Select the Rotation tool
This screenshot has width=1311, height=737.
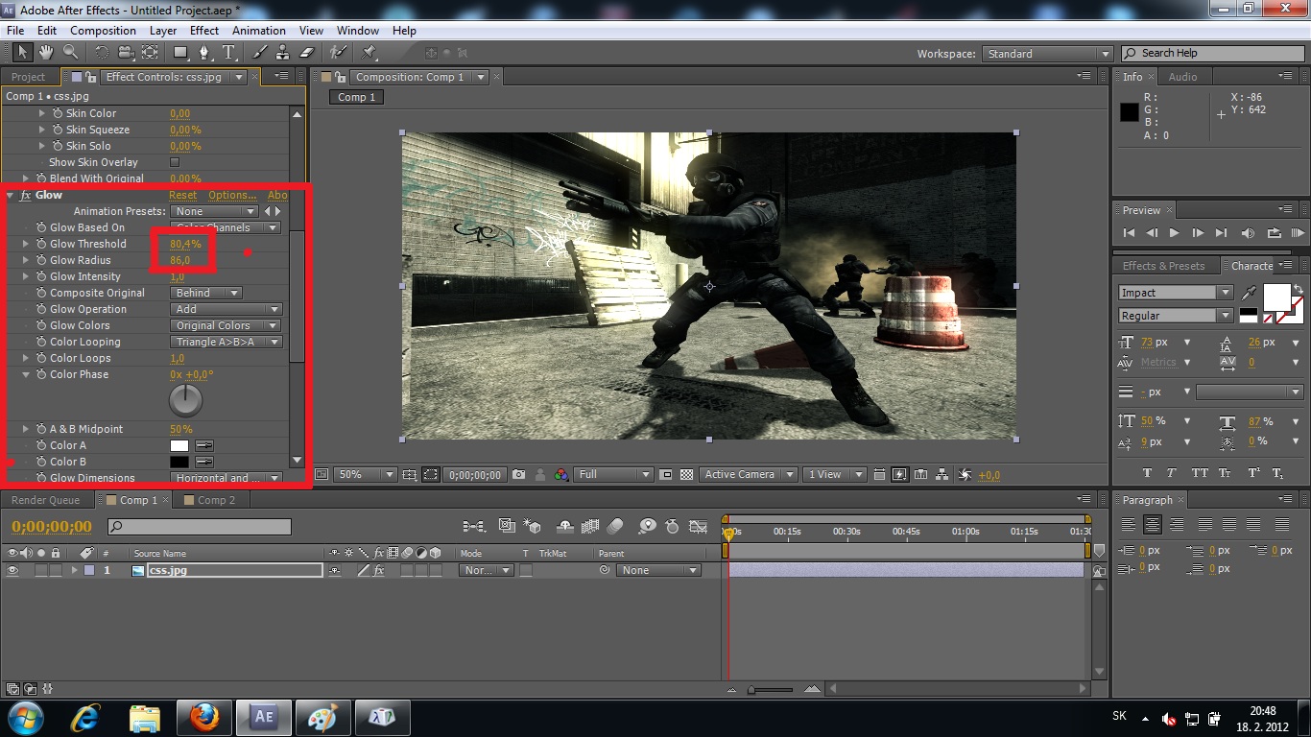click(x=102, y=53)
